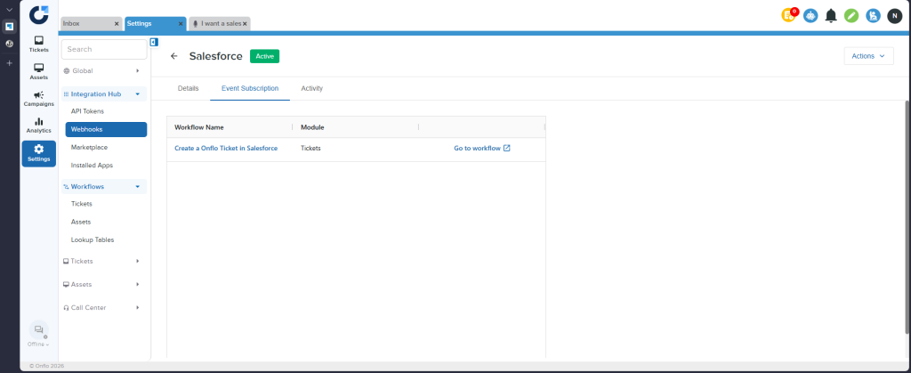Click the green pencil compose icon
This screenshot has width=911, height=373.
click(x=851, y=16)
